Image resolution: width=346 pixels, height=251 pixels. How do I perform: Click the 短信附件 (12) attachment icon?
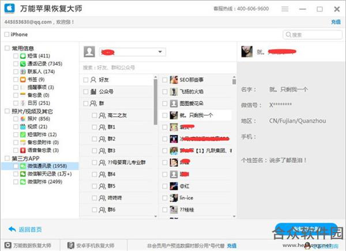pyautogui.click(x=23, y=134)
